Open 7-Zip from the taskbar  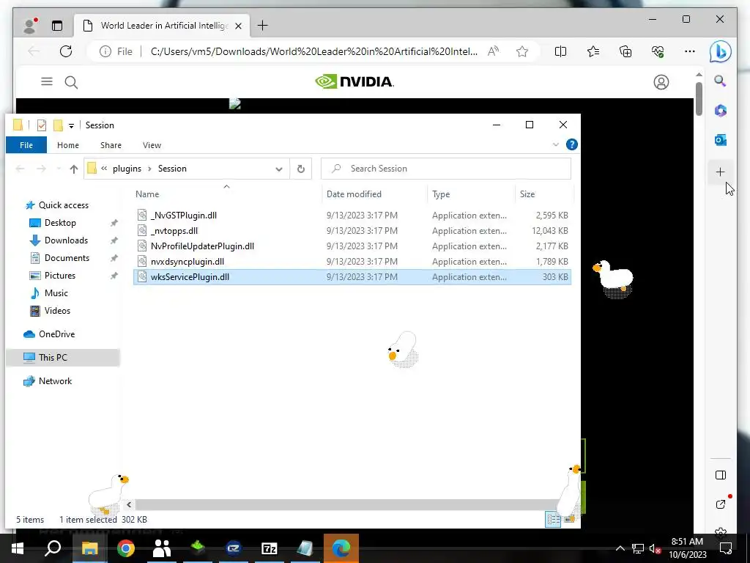[x=270, y=548]
